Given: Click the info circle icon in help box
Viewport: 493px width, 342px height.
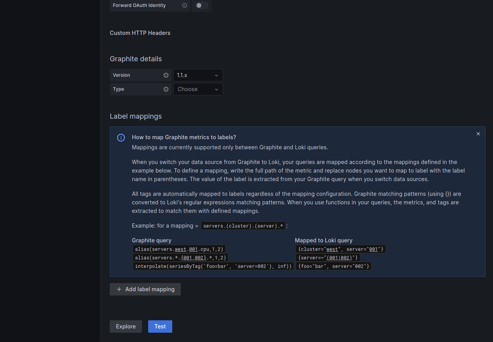Looking at the screenshot, I should 121,138.
